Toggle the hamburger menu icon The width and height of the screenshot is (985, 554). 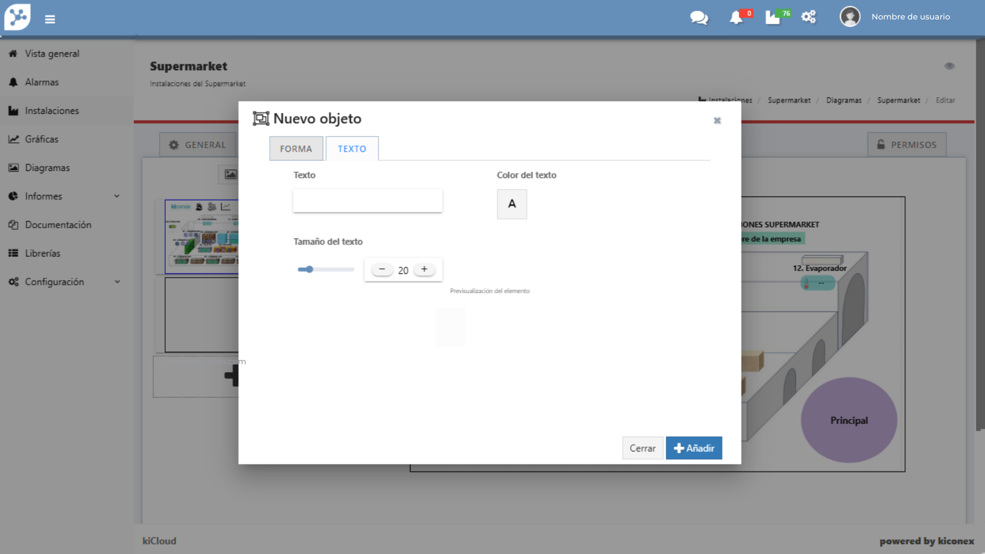pos(50,19)
